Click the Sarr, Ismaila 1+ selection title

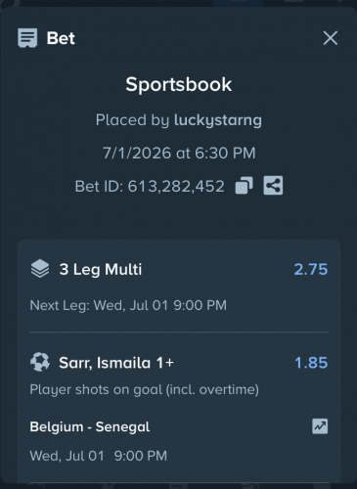point(116,363)
